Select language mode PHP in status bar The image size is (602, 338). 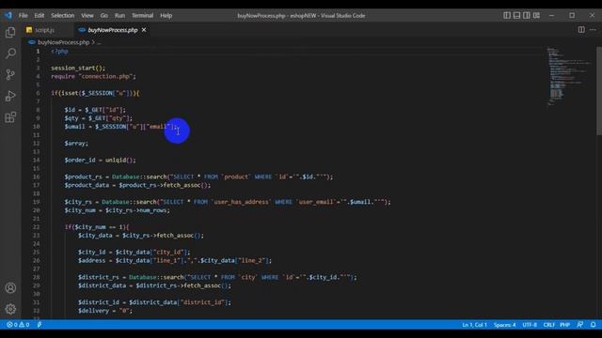(x=564, y=325)
